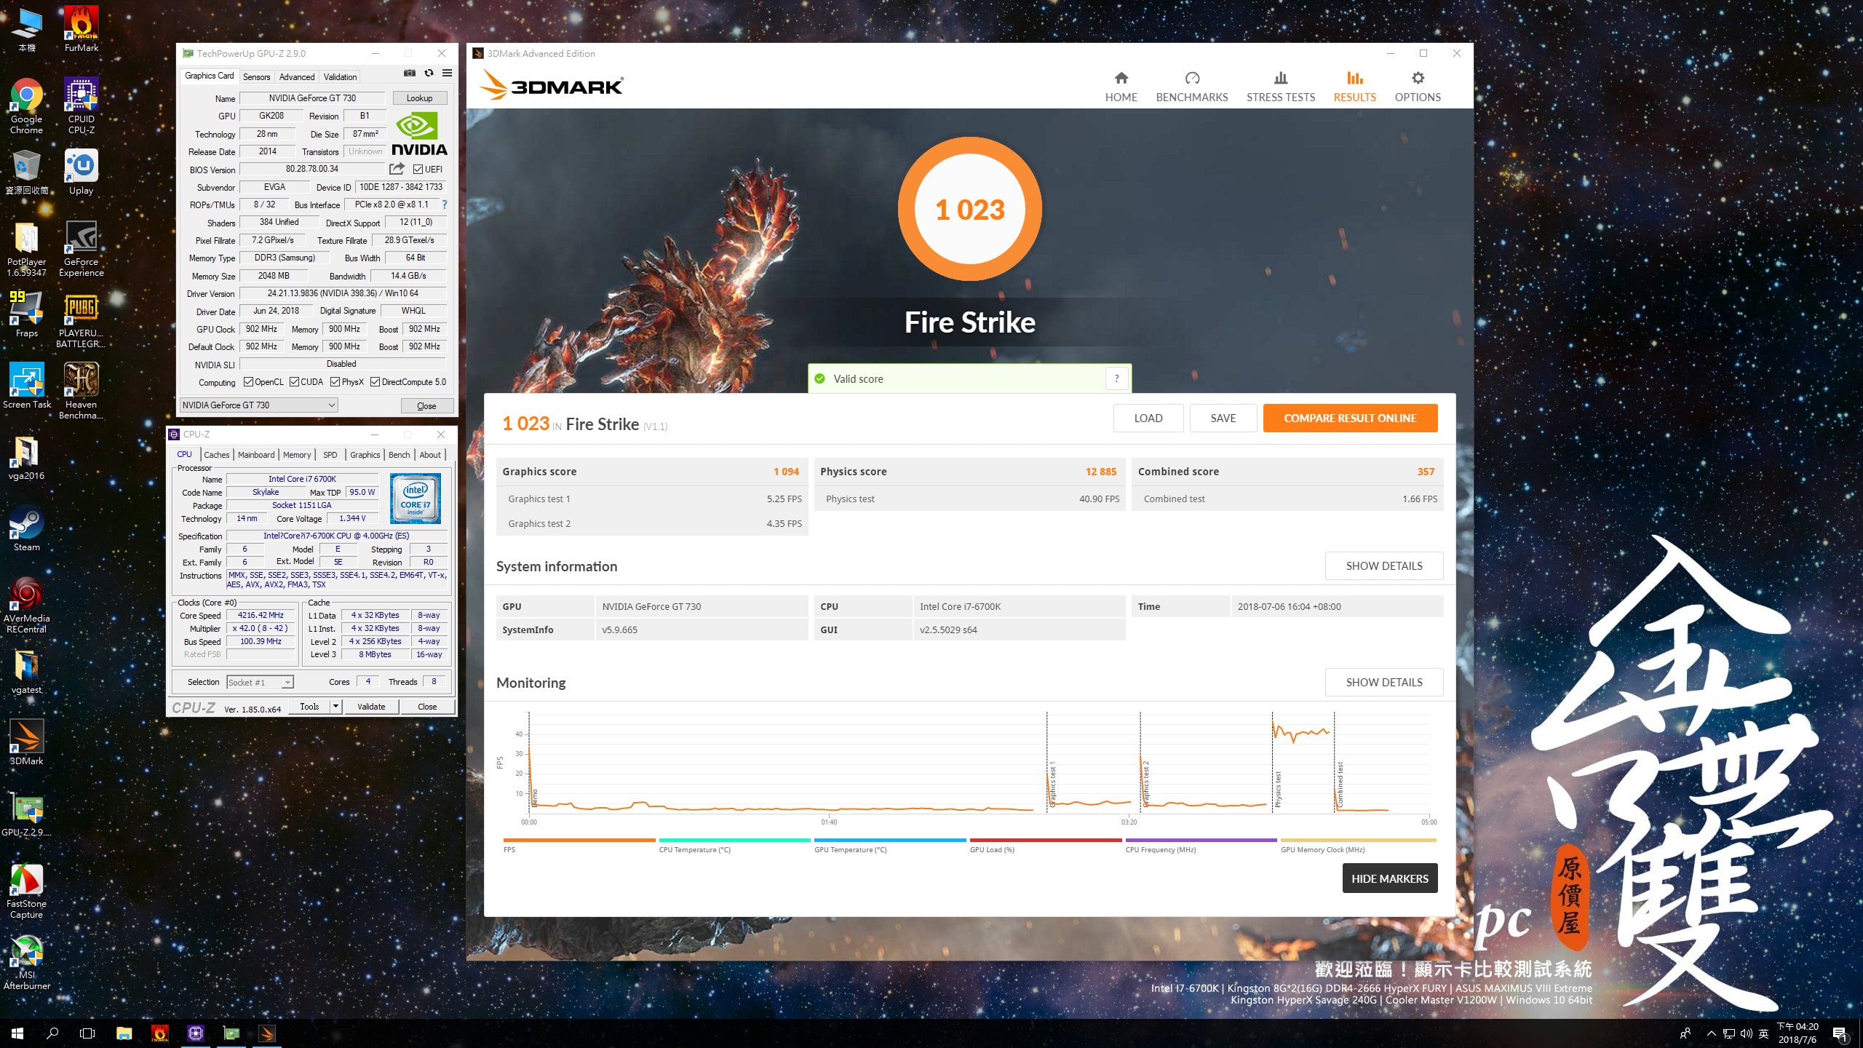Open the 3DMark BENCHMARKS section
The height and width of the screenshot is (1048, 1863).
pyautogui.click(x=1191, y=87)
